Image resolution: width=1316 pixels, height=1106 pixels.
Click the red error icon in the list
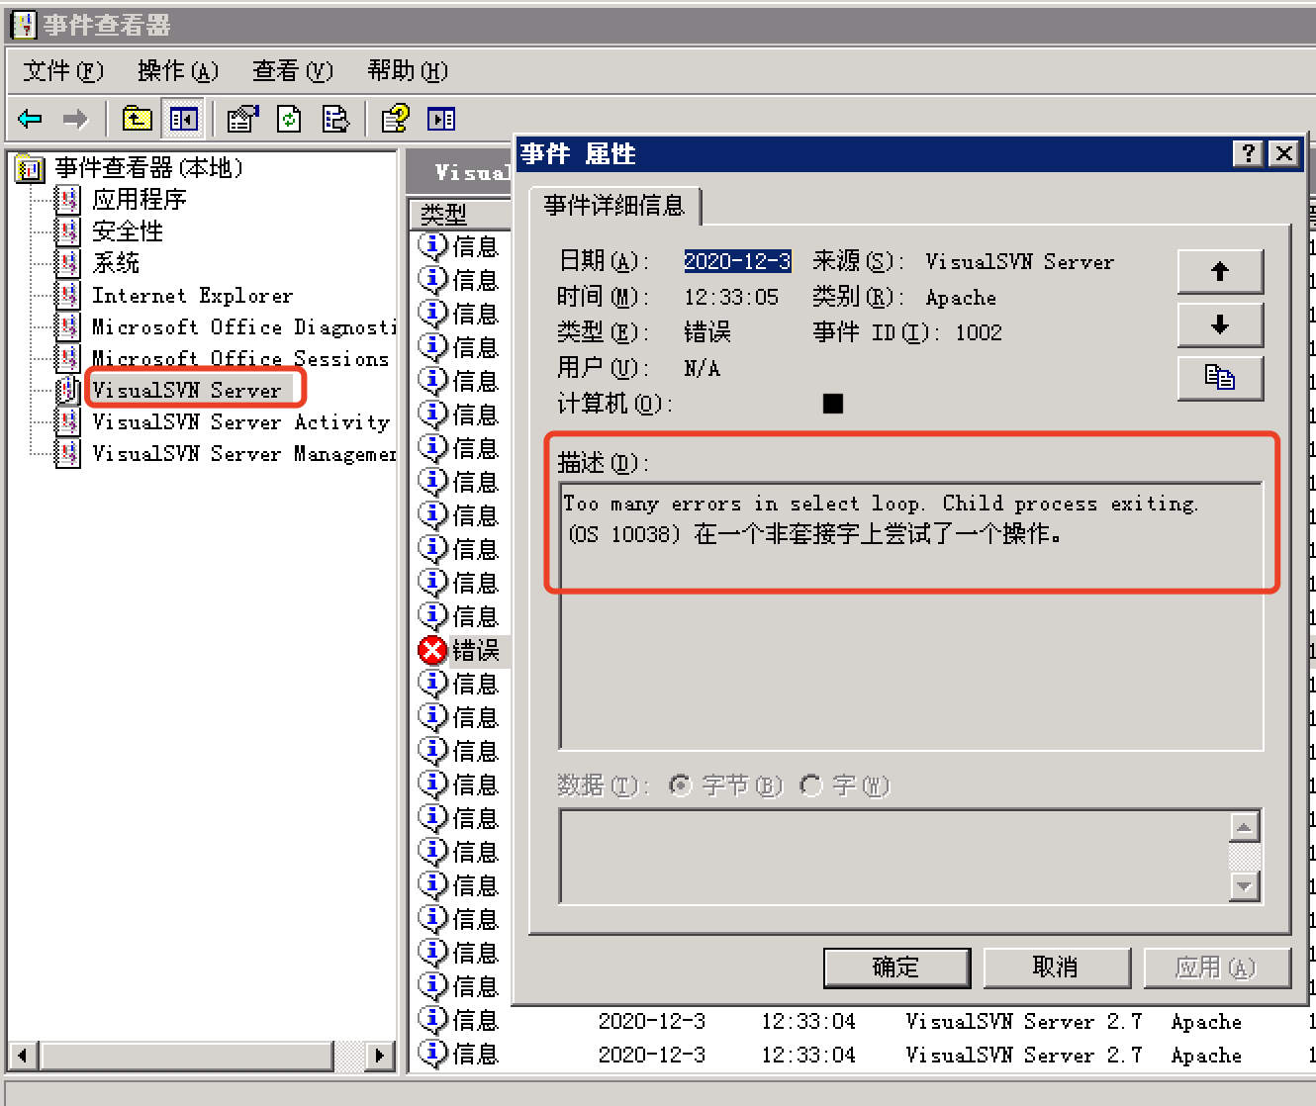pos(432,650)
